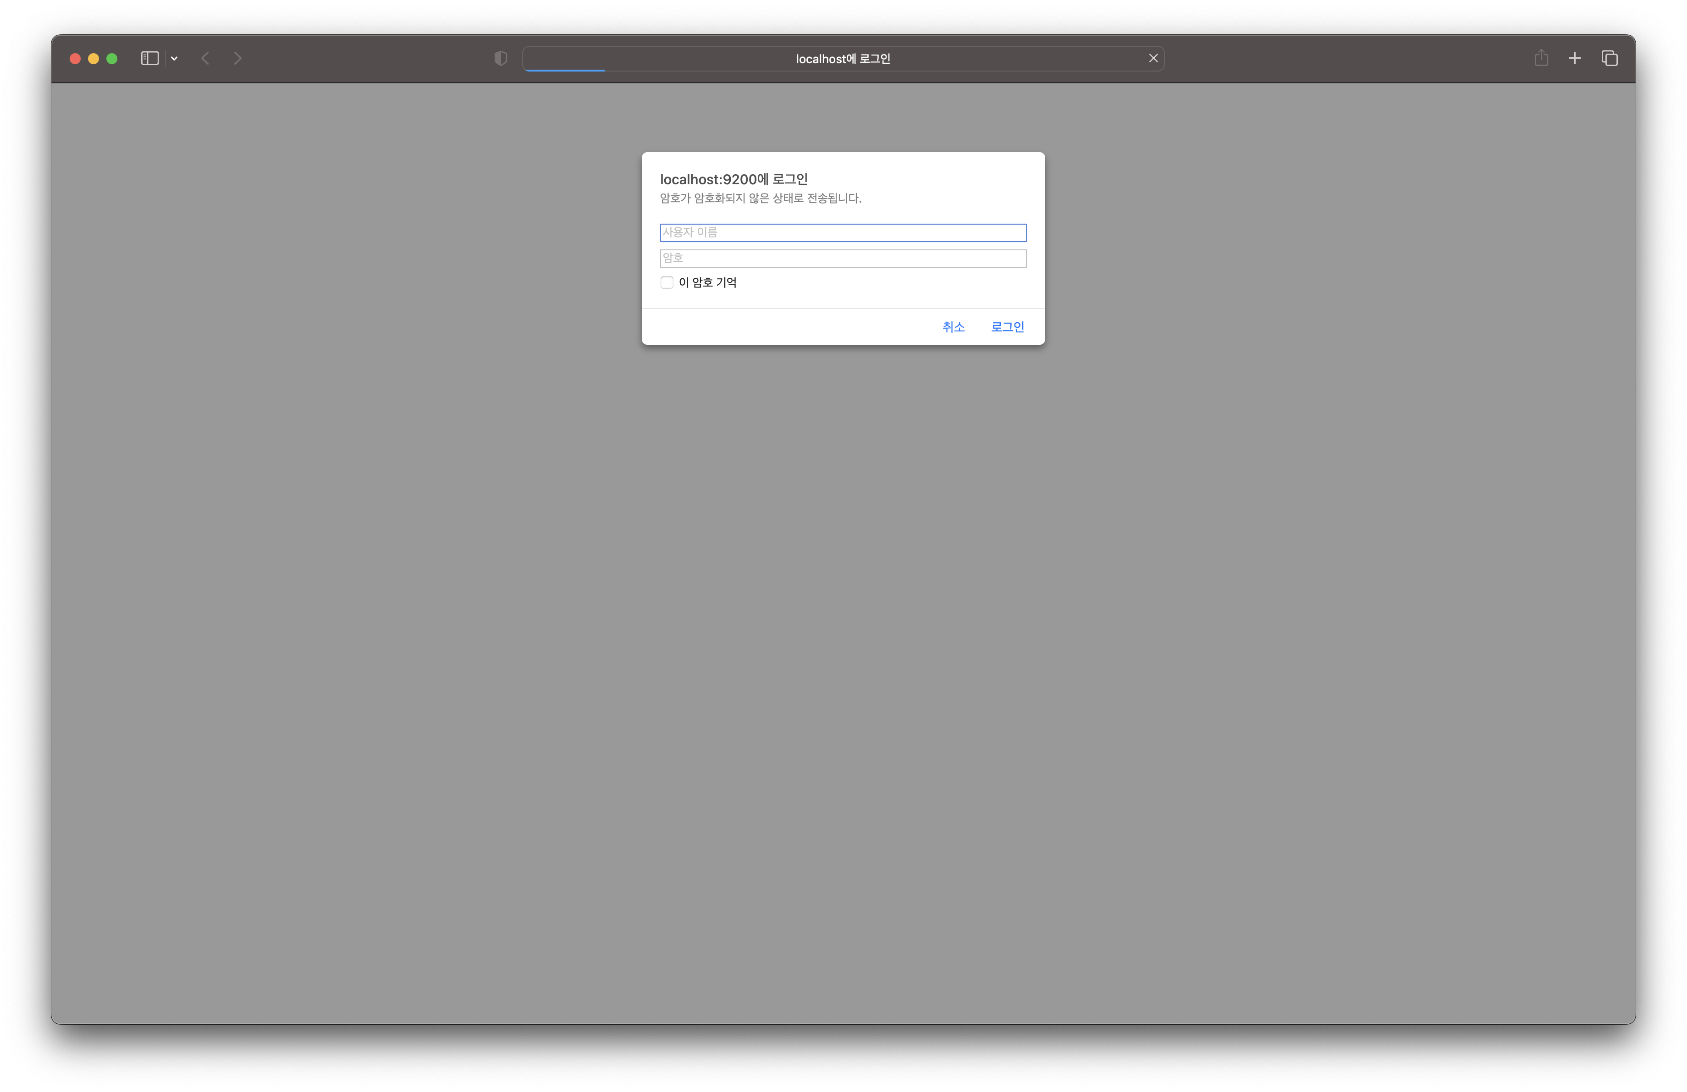Click the '암호' password field
This screenshot has height=1092, width=1687.
pyautogui.click(x=843, y=258)
